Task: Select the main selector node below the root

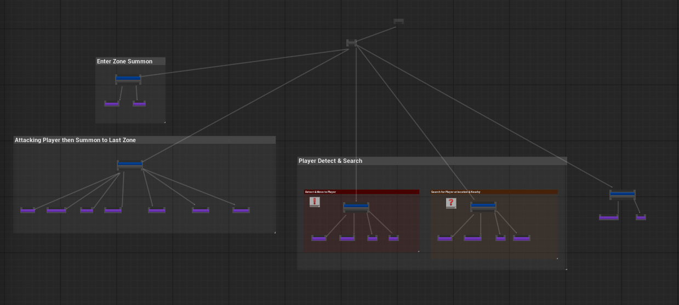Action: coord(352,43)
